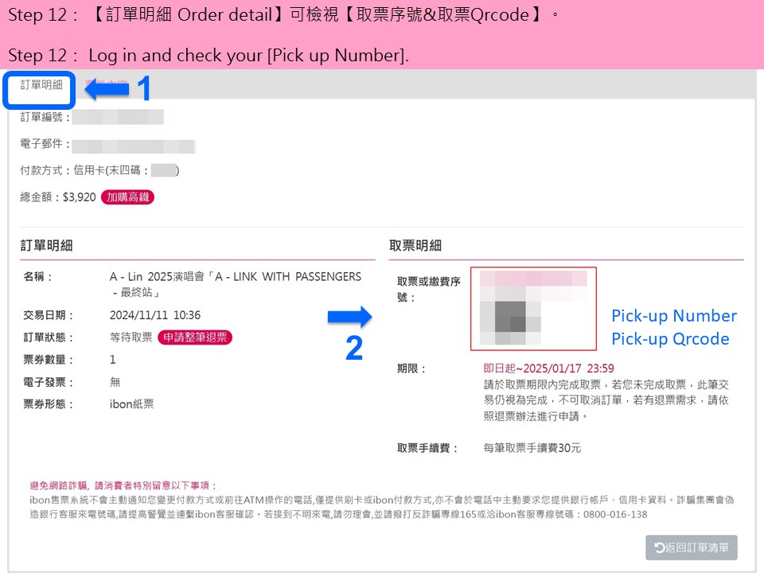
Task: Click 申請整筆退票 refund button
Action: pos(195,337)
